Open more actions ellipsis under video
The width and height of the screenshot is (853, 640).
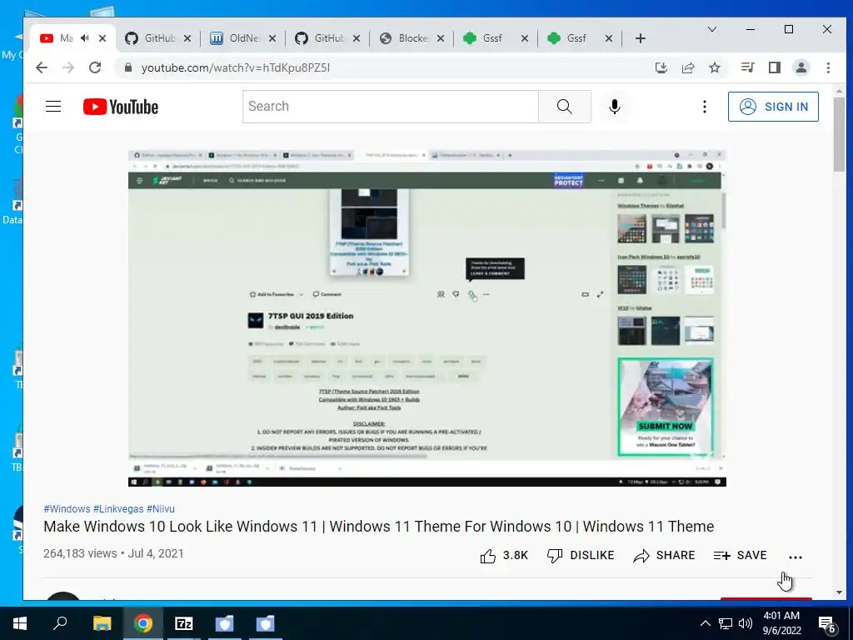(796, 557)
